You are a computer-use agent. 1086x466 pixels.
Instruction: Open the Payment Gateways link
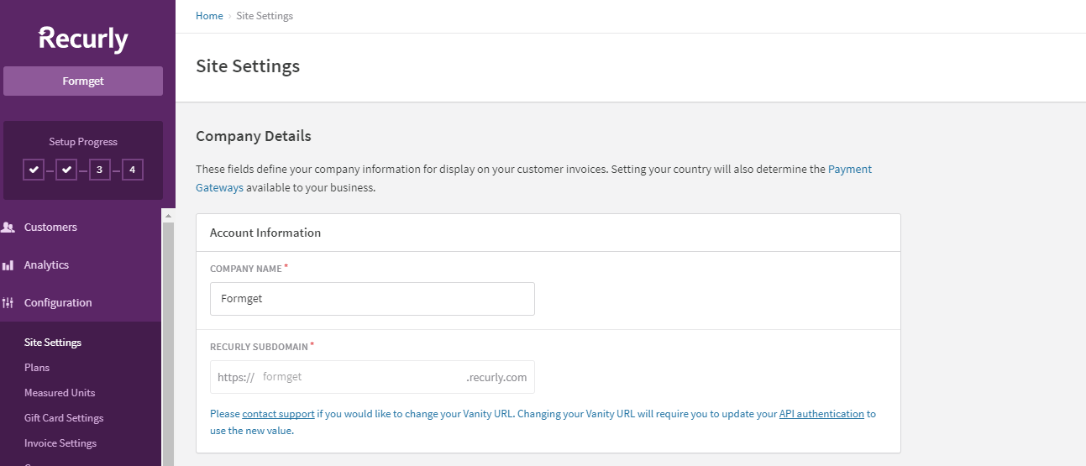pyautogui.click(x=850, y=170)
